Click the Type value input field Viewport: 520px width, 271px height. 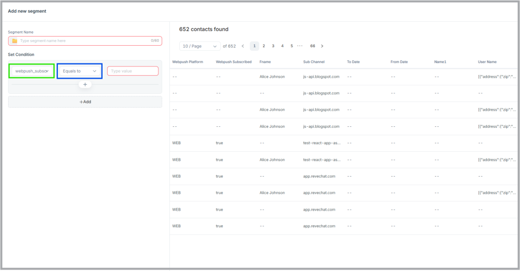(x=133, y=71)
